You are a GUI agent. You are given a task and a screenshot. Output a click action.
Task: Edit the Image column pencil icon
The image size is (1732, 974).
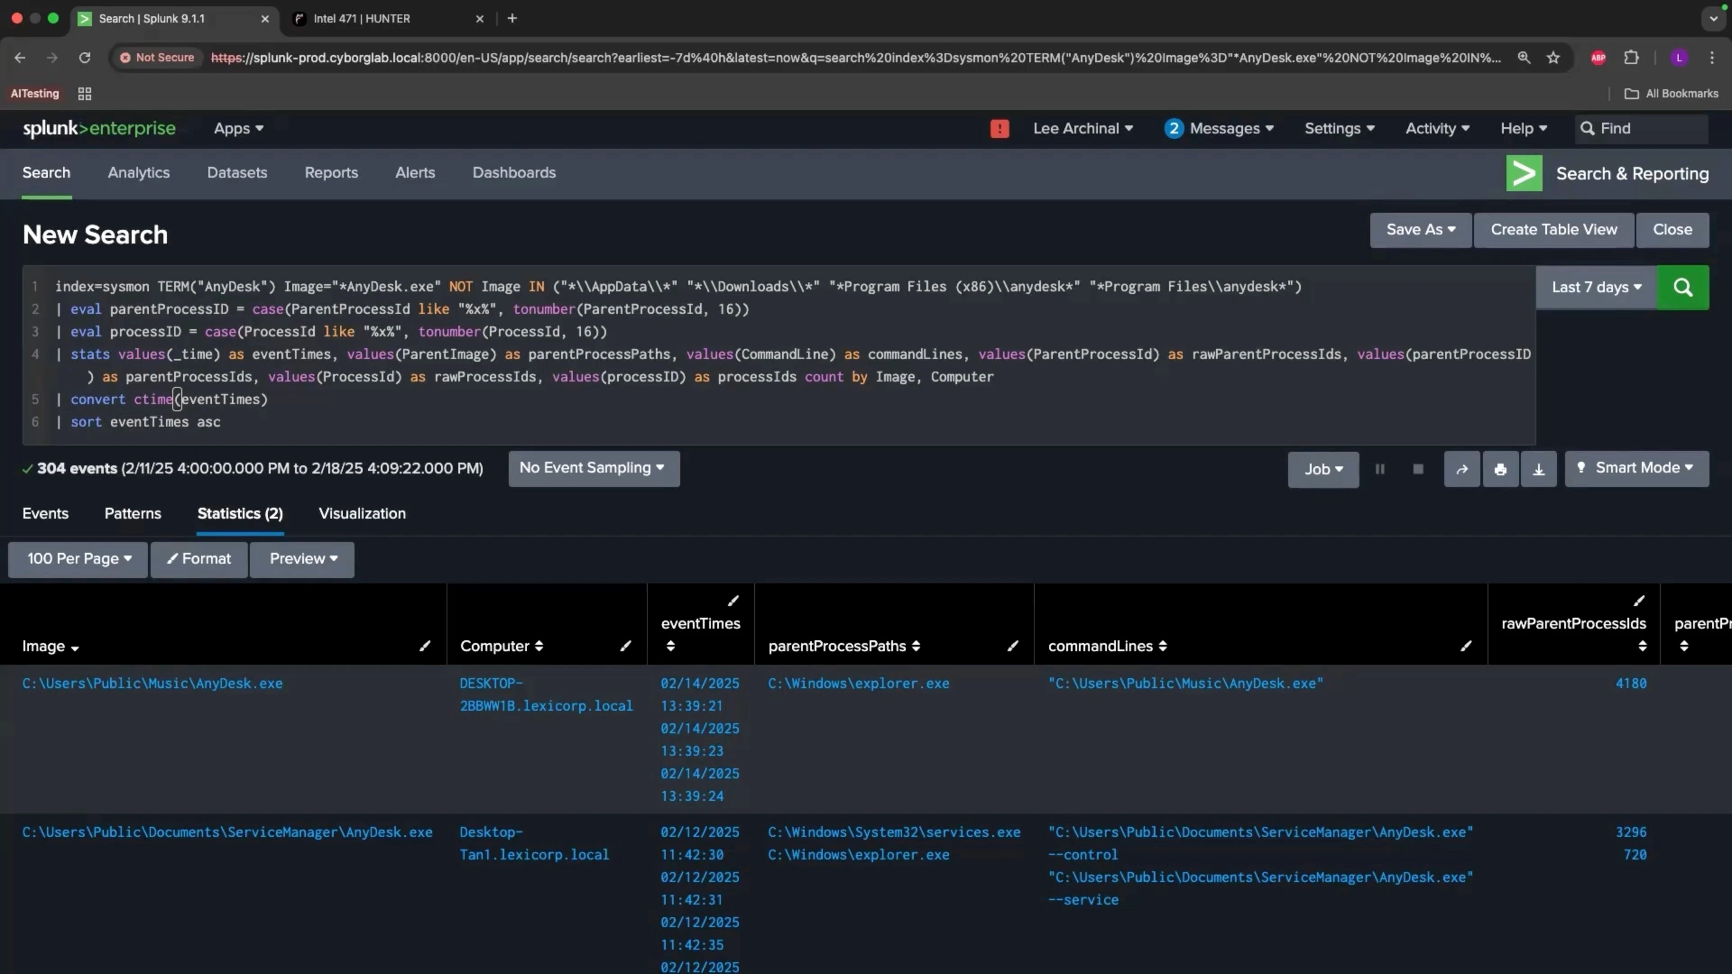point(425,646)
